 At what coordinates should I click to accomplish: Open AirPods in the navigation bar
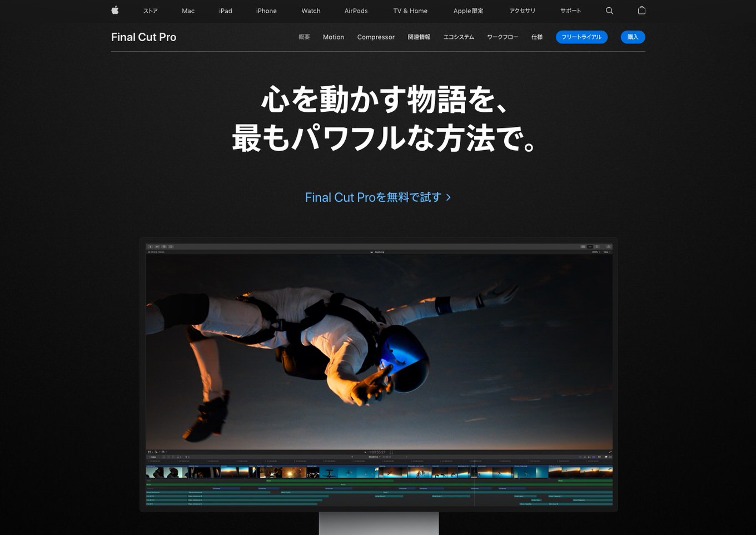356,11
